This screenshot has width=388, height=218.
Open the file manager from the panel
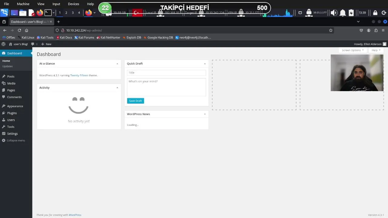click(x=23, y=13)
